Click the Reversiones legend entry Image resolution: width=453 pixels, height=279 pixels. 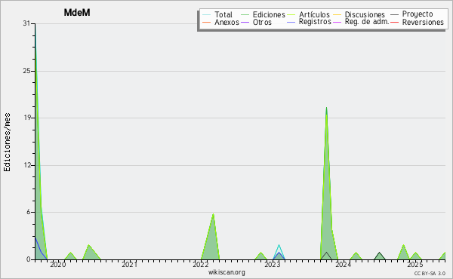point(418,22)
